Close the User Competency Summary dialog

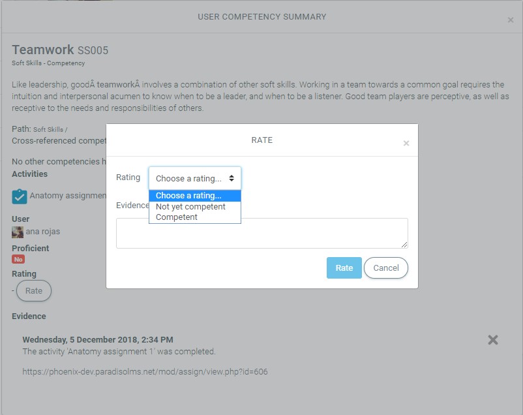point(510,20)
